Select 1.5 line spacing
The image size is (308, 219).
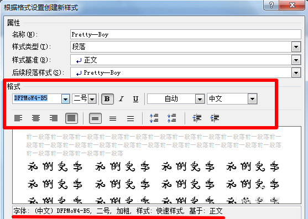[113, 118]
